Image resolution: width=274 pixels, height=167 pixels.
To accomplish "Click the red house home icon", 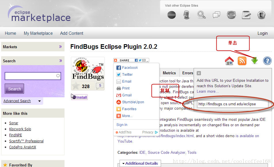I will tap(229, 61).
